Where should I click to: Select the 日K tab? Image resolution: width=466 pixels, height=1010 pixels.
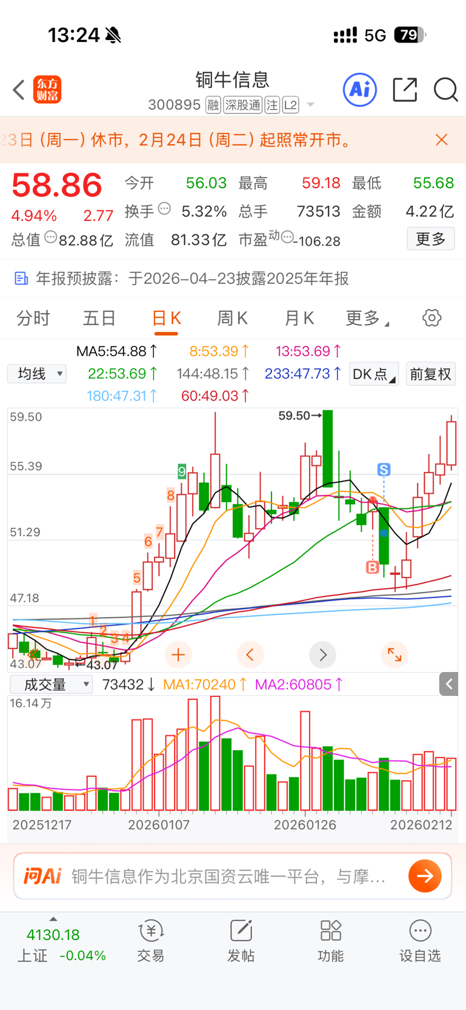[166, 318]
